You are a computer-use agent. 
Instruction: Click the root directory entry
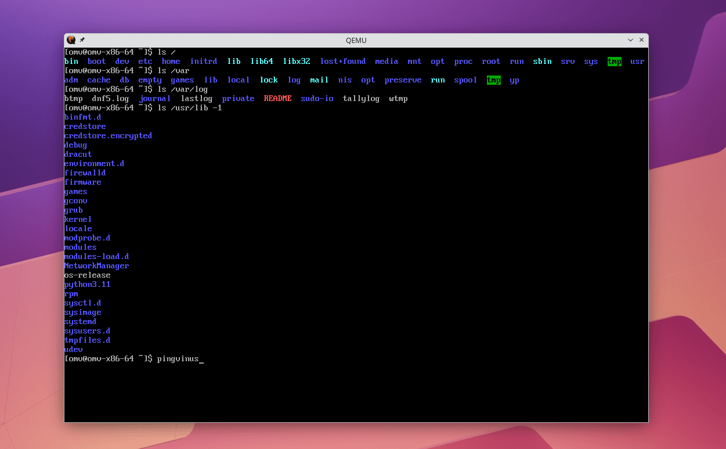(492, 62)
